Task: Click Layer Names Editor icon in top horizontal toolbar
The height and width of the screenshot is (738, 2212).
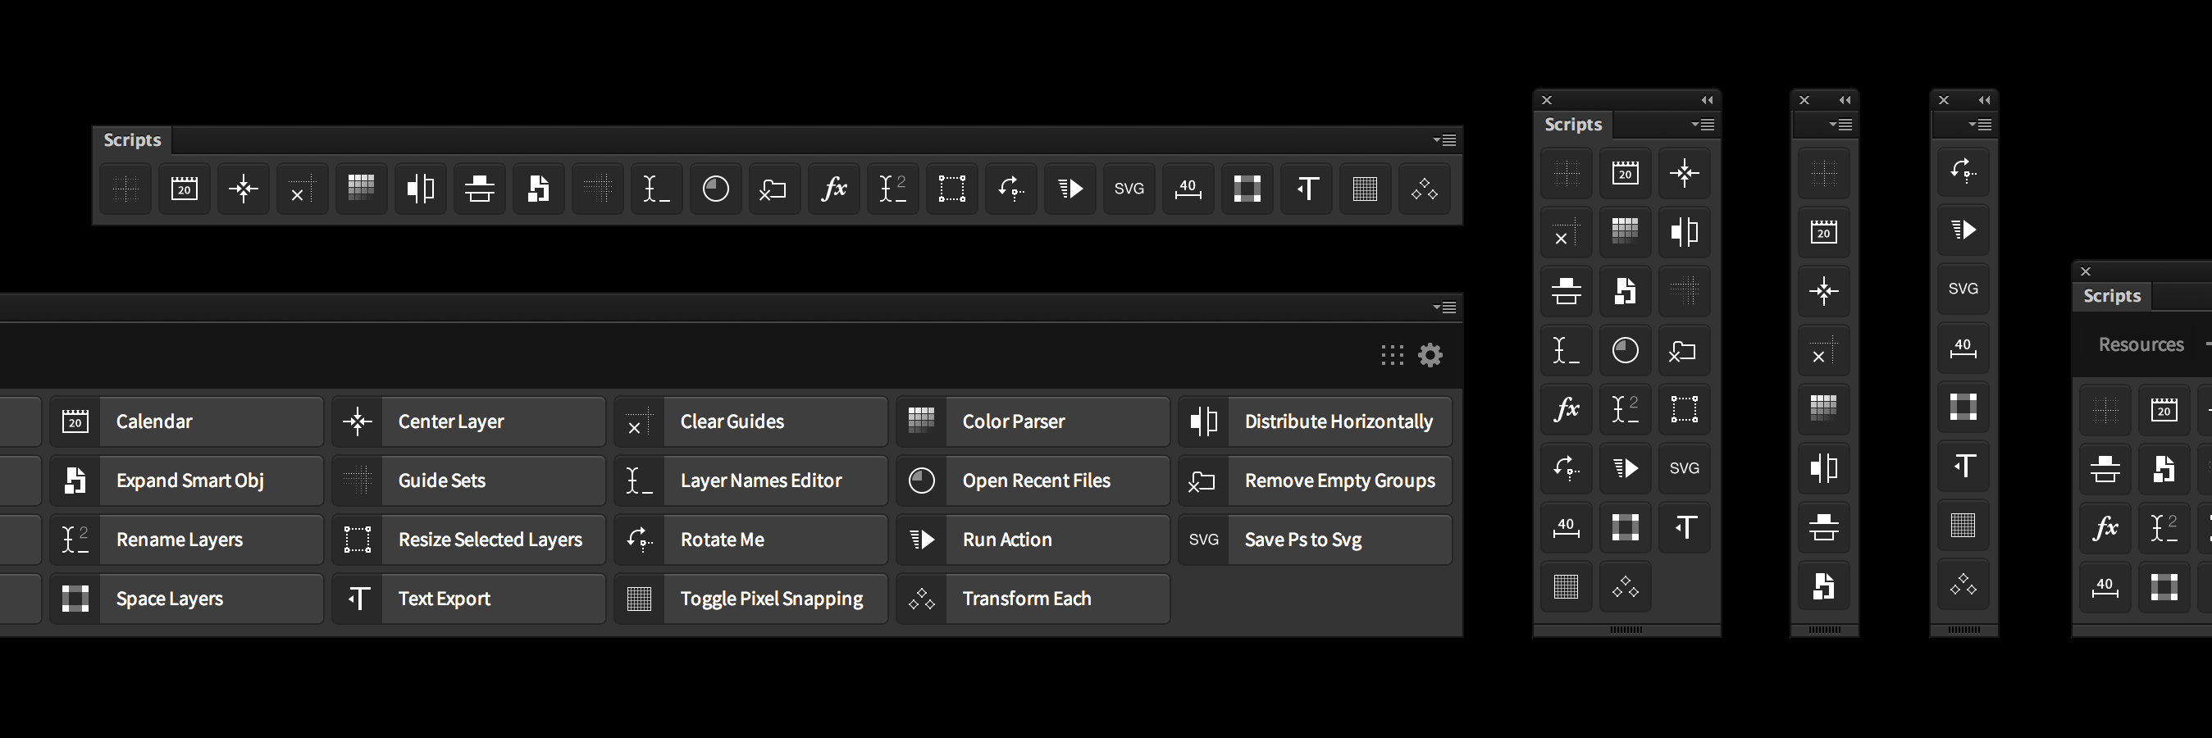Action: pos(657,189)
